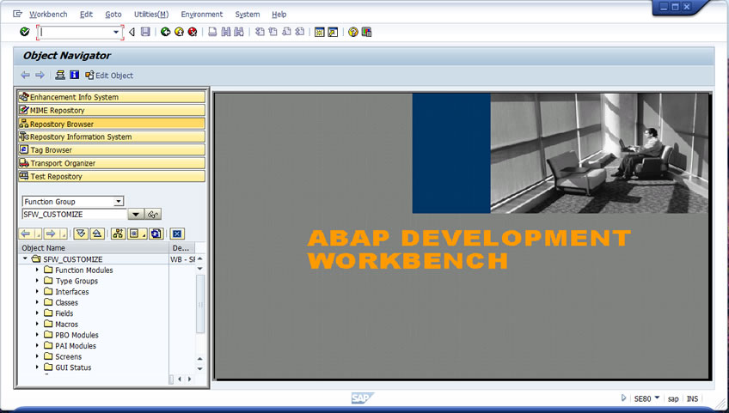Image resolution: width=729 pixels, height=413 pixels.
Task: Click the command input field
Action: pos(76,32)
